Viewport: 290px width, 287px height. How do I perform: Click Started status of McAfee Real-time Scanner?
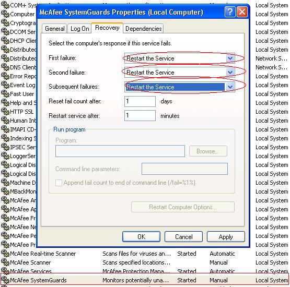(187, 254)
